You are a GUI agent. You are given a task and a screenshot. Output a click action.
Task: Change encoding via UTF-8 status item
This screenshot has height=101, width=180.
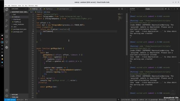[141, 100]
